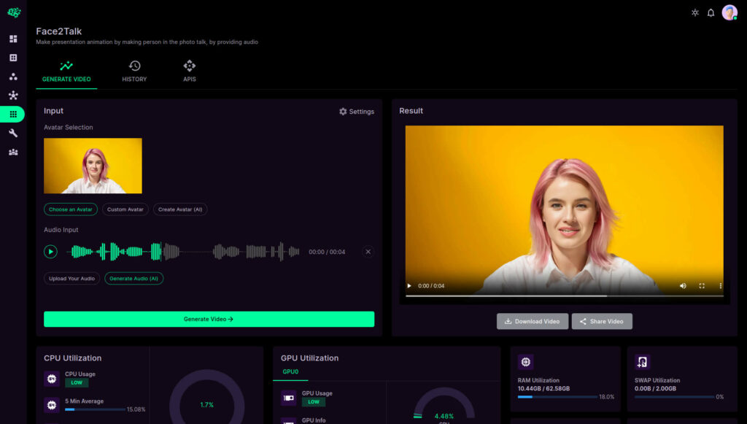Select the three-circles cluster icon in the sidebar

click(x=13, y=77)
